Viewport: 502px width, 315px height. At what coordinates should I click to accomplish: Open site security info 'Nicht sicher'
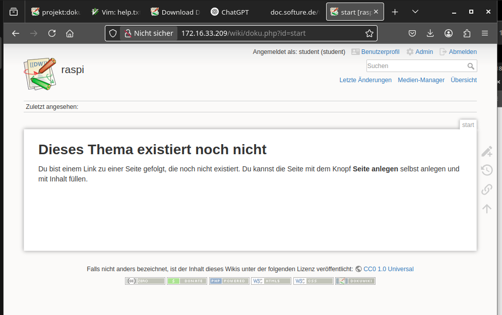click(x=148, y=33)
